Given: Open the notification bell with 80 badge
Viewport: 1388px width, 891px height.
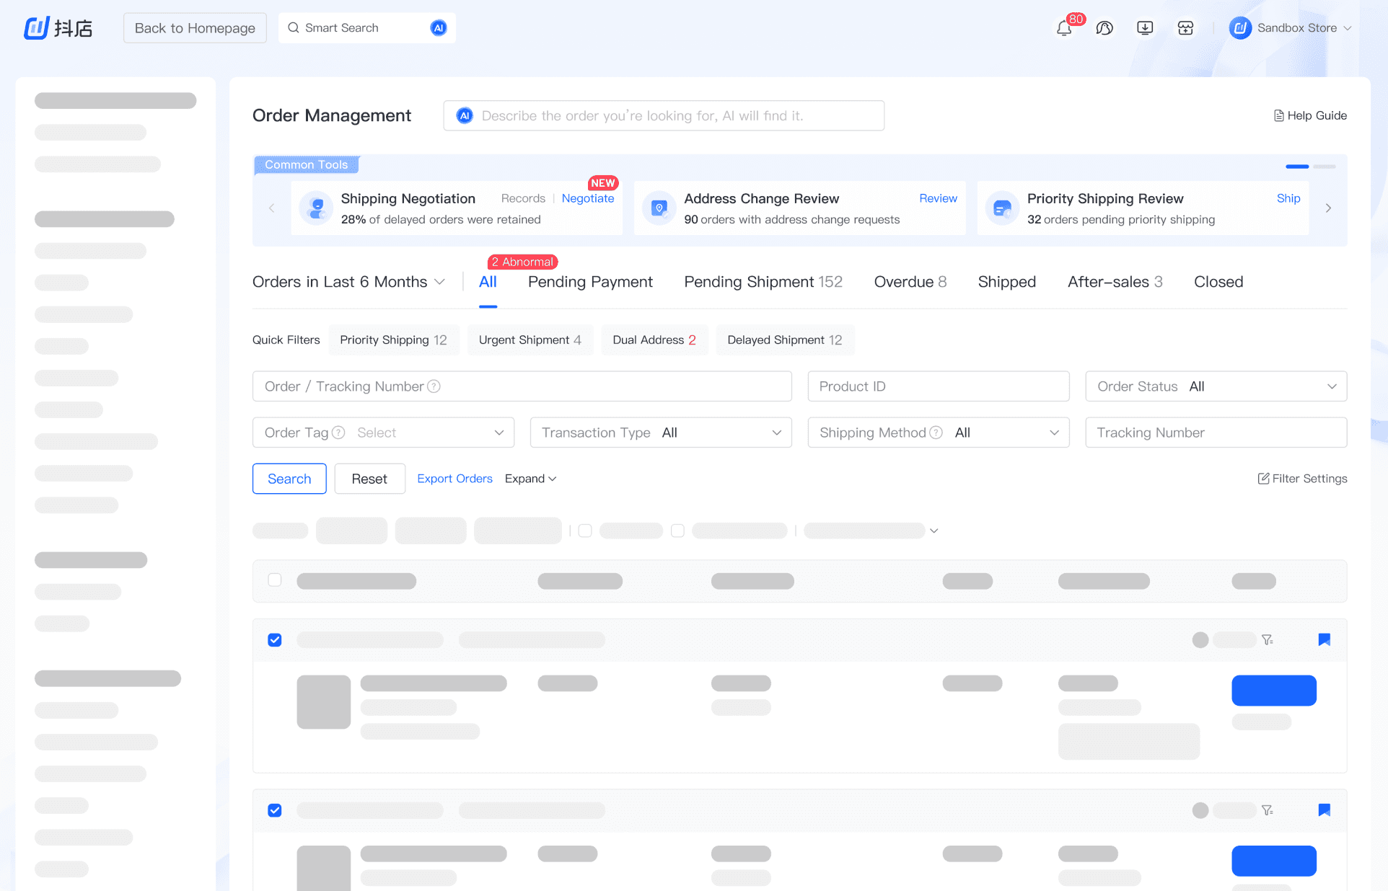Looking at the screenshot, I should click(1064, 28).
